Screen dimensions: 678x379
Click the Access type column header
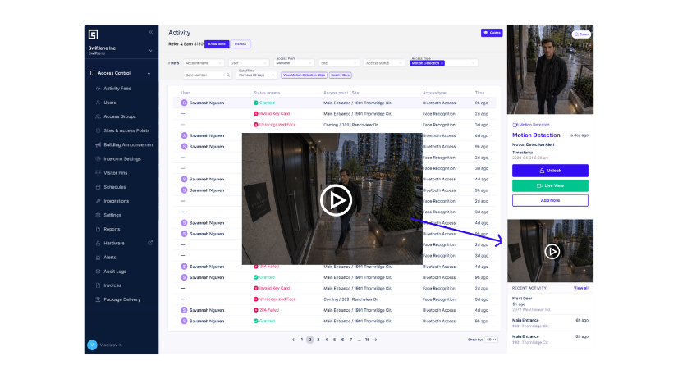434,93
